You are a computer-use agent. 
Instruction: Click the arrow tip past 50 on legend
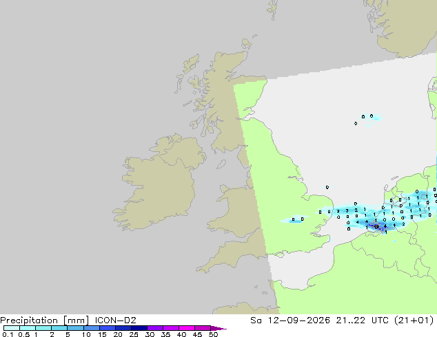tap(218, 328)
